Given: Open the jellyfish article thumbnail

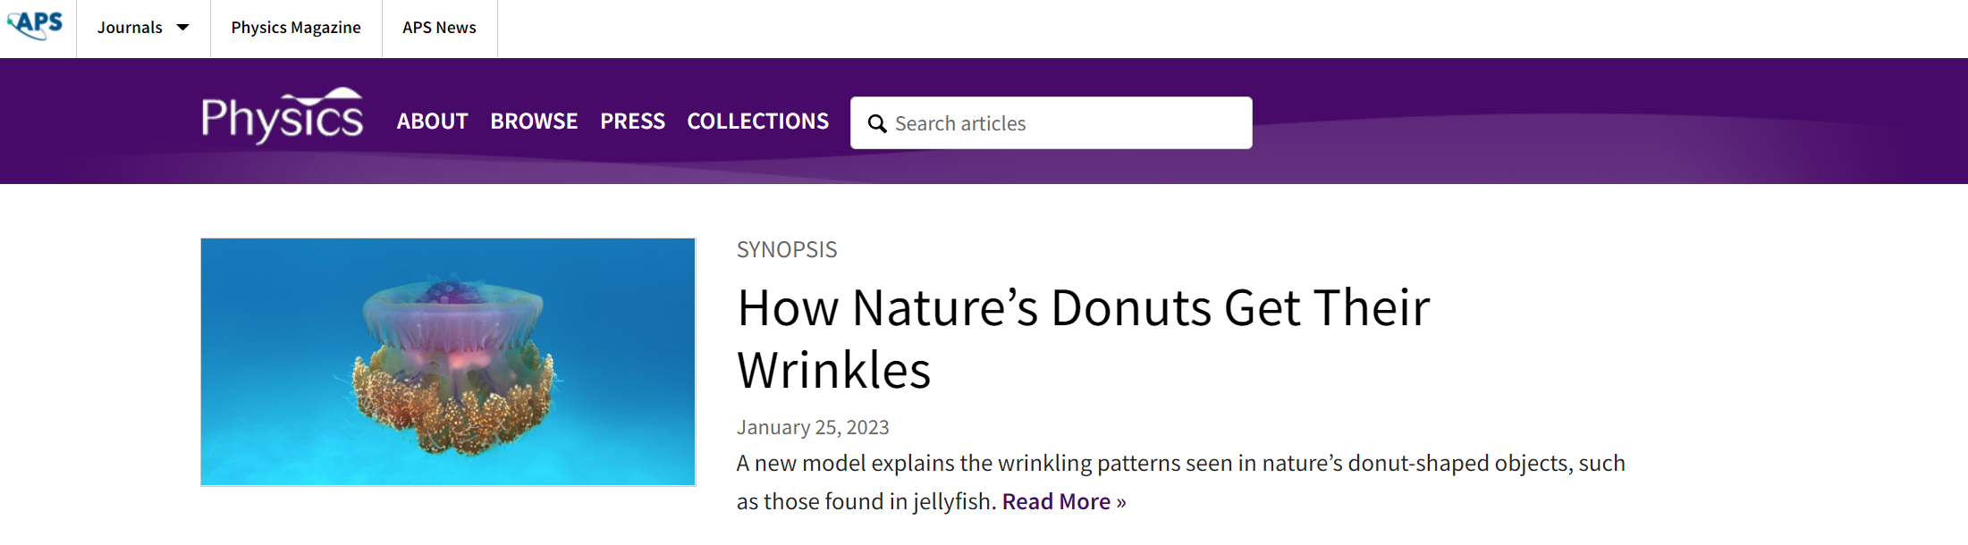Looking at the screenshot, I should point(448,362).
